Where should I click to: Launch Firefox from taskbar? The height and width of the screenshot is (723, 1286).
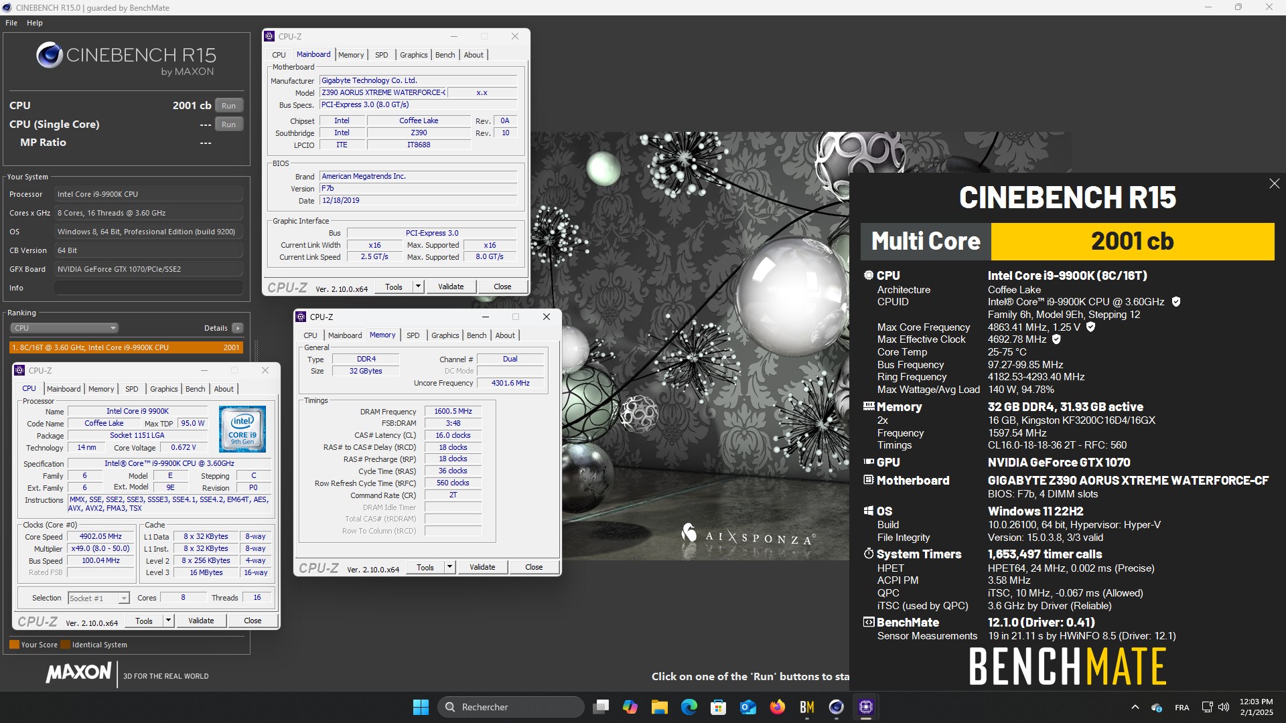click(777, 707)
